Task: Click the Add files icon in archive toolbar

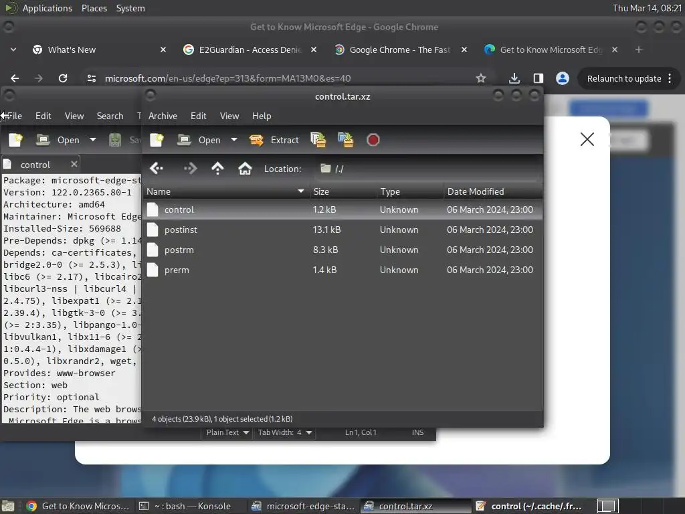Action: click(x=318, y=140)
